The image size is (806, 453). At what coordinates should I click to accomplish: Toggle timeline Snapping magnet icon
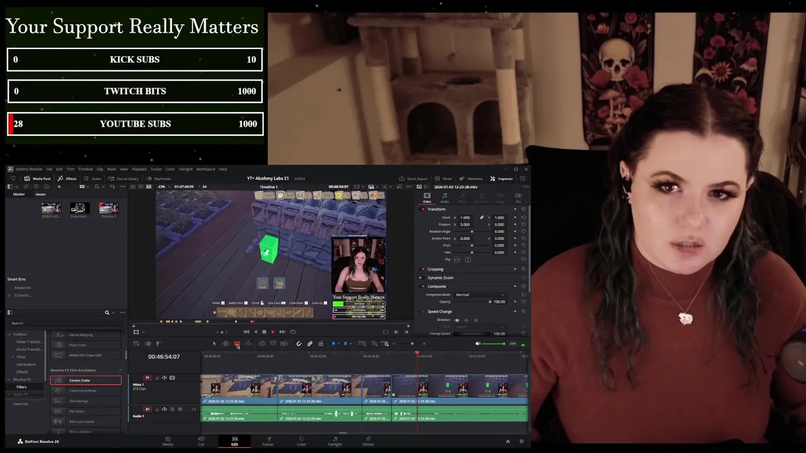point(298,344)
